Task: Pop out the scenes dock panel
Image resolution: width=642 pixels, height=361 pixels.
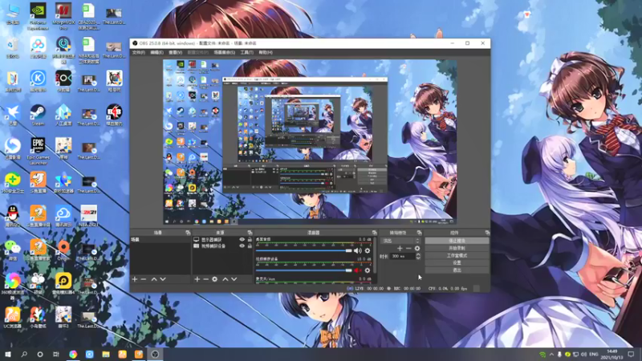Action: coord(188,233)
